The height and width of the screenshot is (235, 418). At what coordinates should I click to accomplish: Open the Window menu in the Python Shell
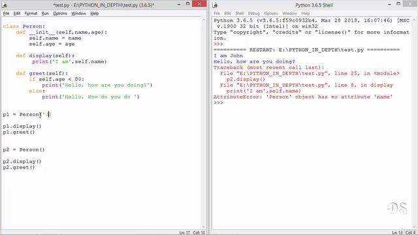pos(289,13)
